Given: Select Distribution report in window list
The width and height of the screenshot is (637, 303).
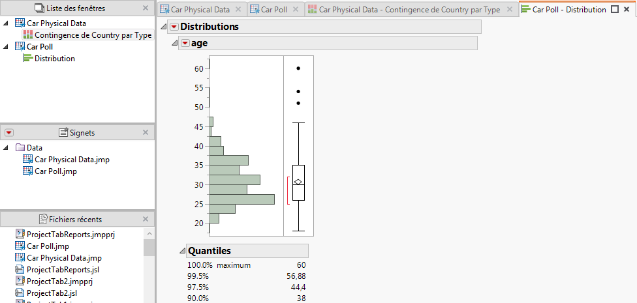Looking at the screenshot, I should point(54,59).
